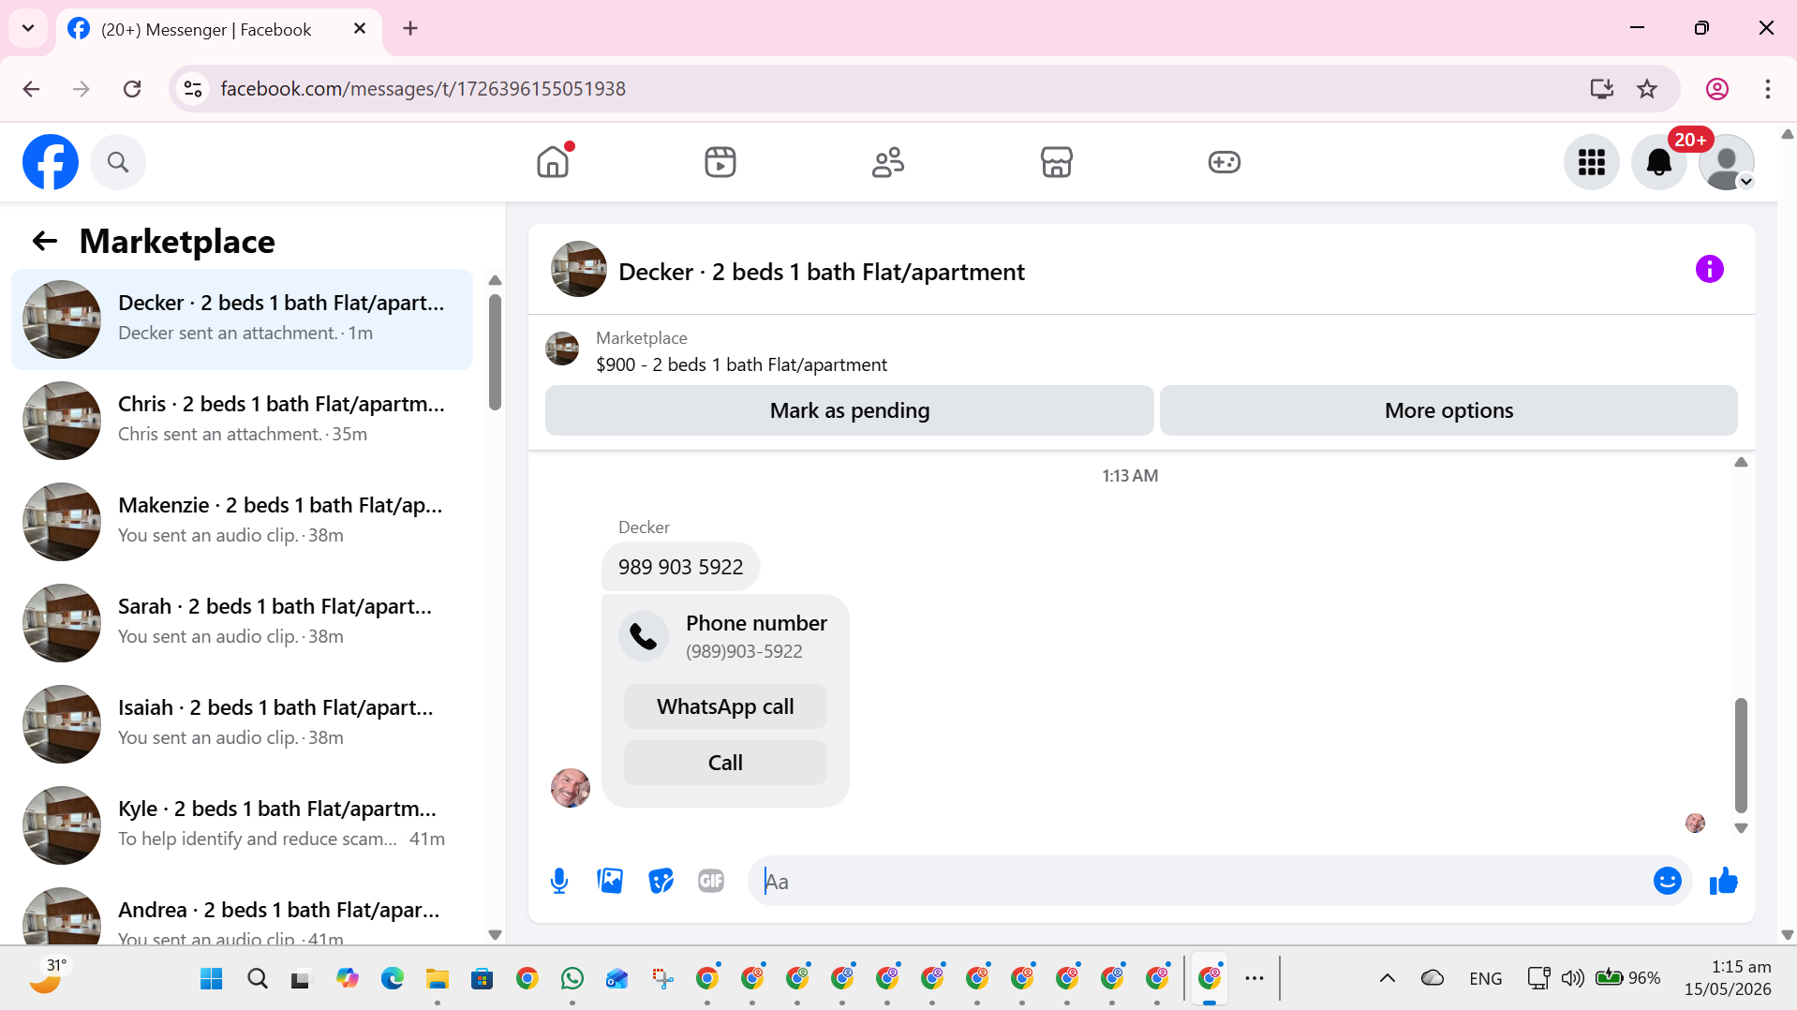Open the Friends icon
The image size is (1797, 1010).
click(888, 162)
